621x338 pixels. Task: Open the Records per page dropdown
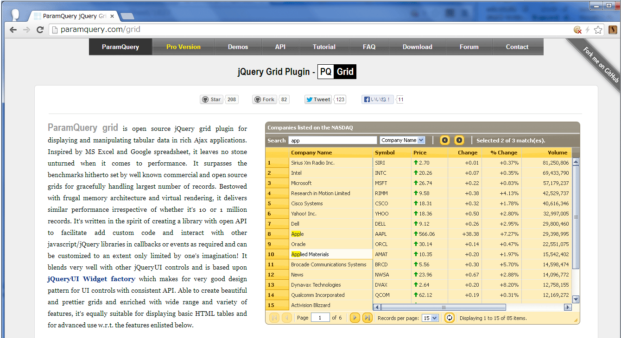tap(430, 318)
